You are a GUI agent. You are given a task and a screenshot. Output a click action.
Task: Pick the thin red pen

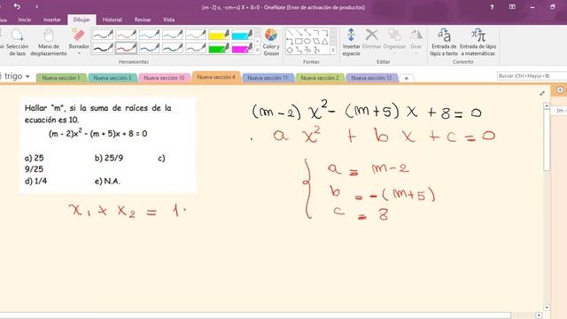click(126, 35)
